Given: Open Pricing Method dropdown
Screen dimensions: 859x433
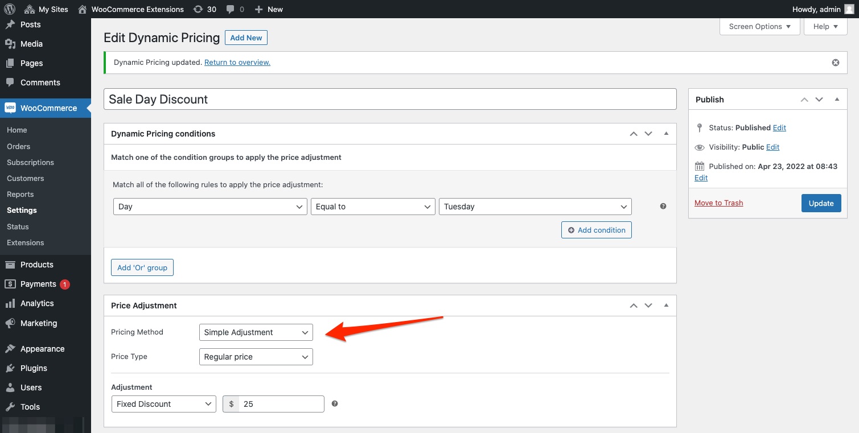Looking at the screenshot, I should click(x=256, y=332).
